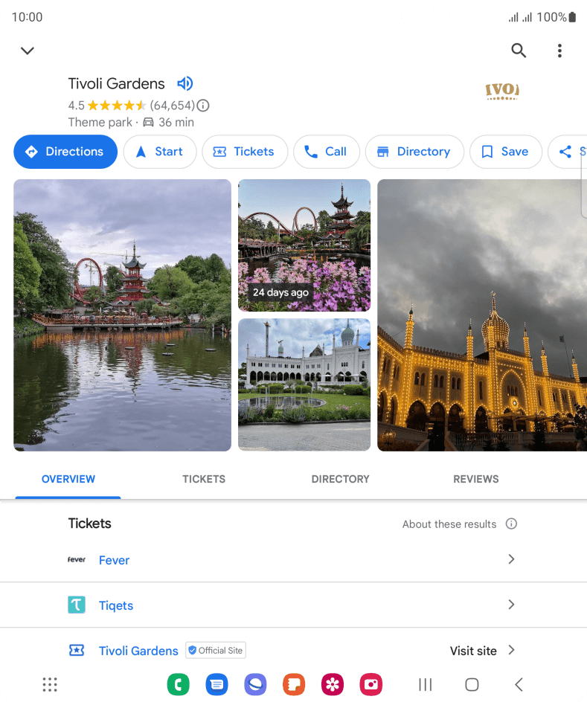Start navigation with the Start button
This screenshot has width=587, height=705.
click(x=160, y=152)
